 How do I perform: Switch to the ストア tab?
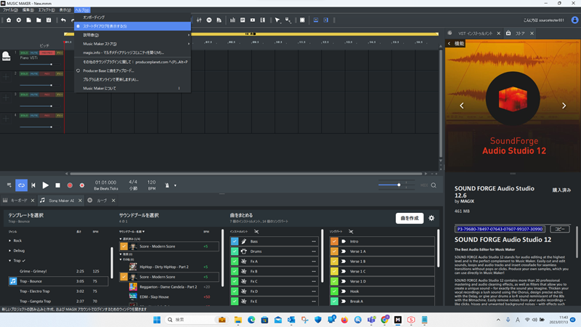tap(520, 33)
